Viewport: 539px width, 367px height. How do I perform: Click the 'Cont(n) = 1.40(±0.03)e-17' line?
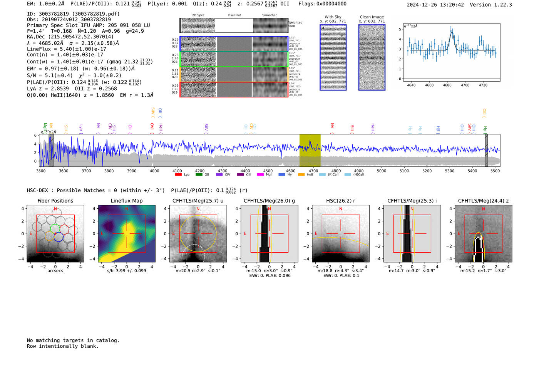coord(65,55)
